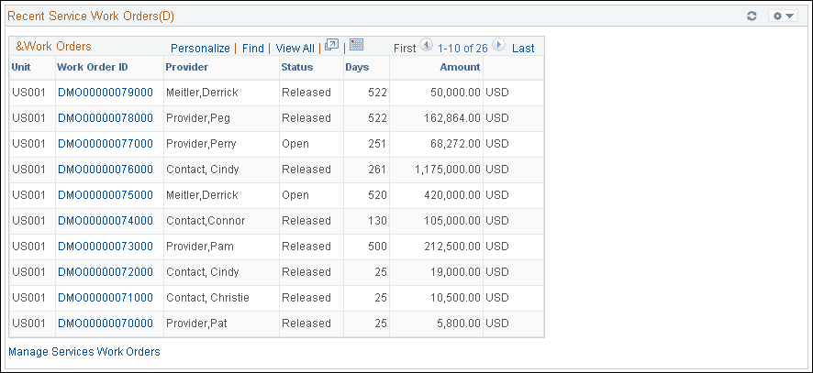Open the grid in a new window
Image resolution: width=813 pixels, height=373 pixels.
(x=331, y=45)
